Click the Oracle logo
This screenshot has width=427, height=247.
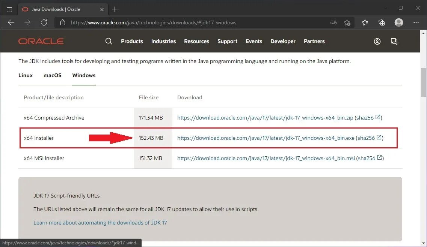41,41
